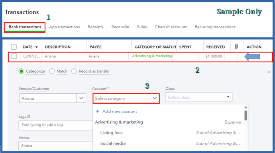Tick the select-all header checkbox
The image size is (275, 153).
click(14, 47)
